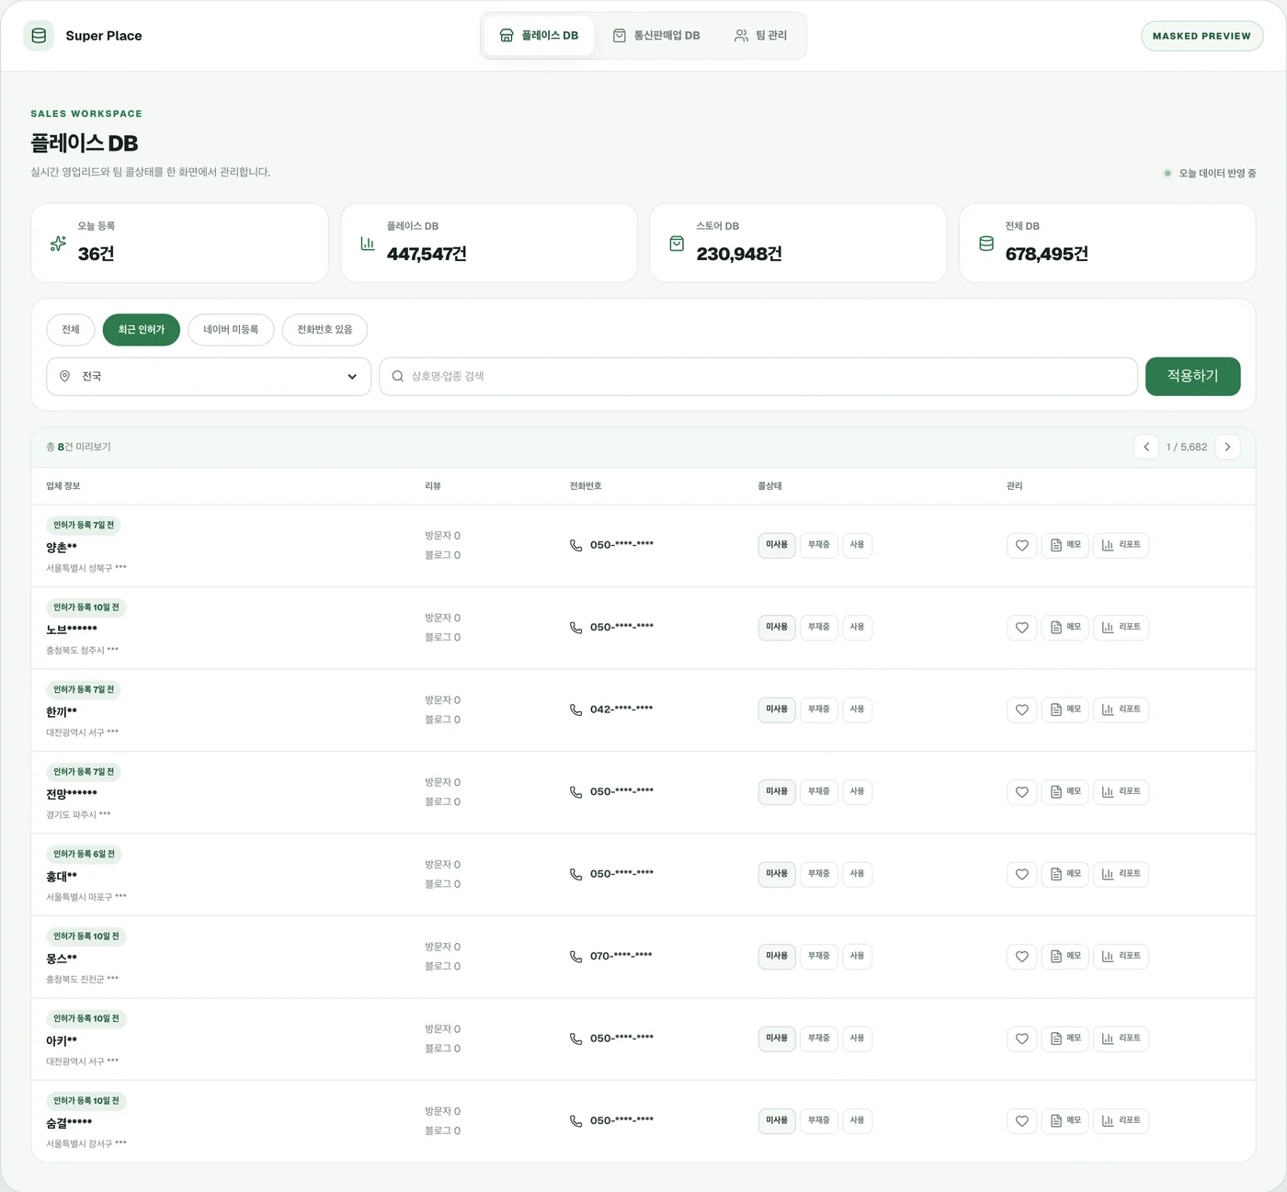1287x1192 pixels.
Task: Click heart icon for 전망****** row
Action: (1021, 792)
